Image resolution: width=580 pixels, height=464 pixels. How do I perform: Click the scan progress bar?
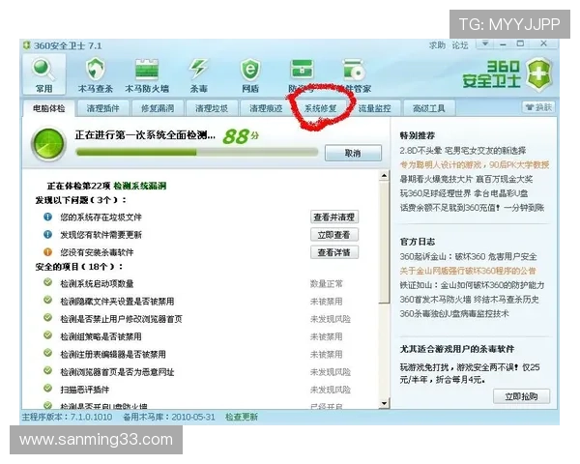click(197, 152)
